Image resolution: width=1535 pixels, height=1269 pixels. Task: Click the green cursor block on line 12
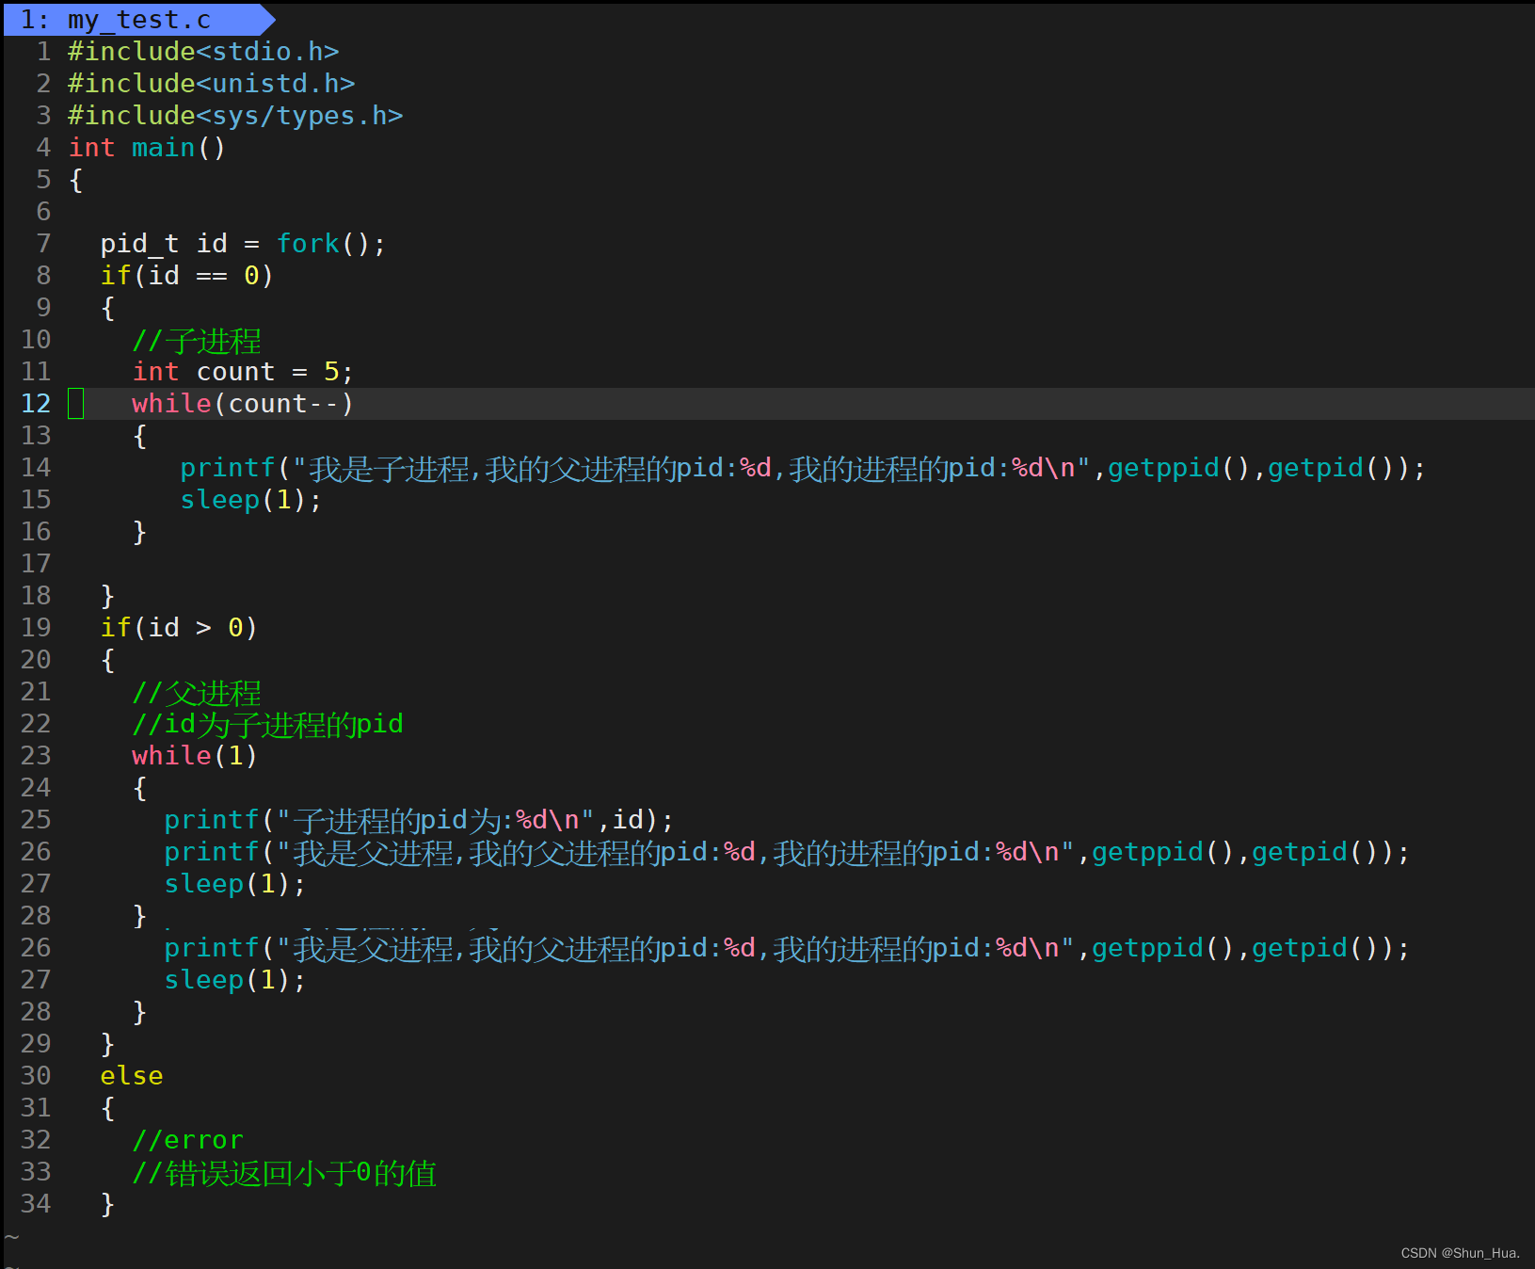pos(76,404)
